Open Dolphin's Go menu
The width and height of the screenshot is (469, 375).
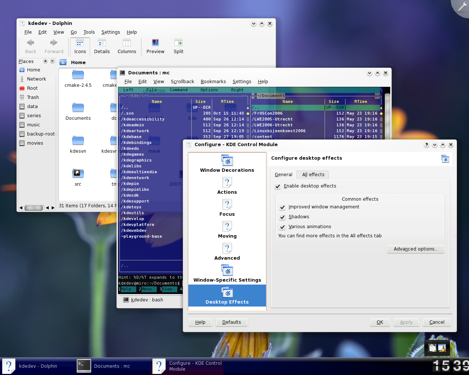(x=74, y=32)
